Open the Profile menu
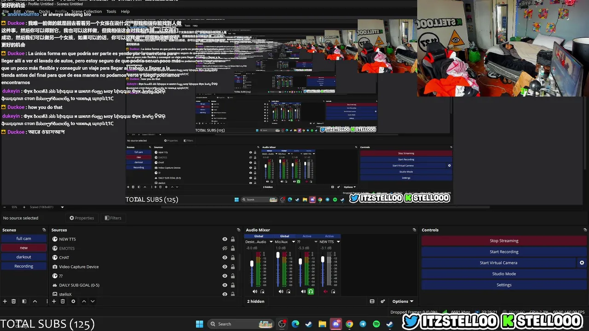 click(61, 11)
